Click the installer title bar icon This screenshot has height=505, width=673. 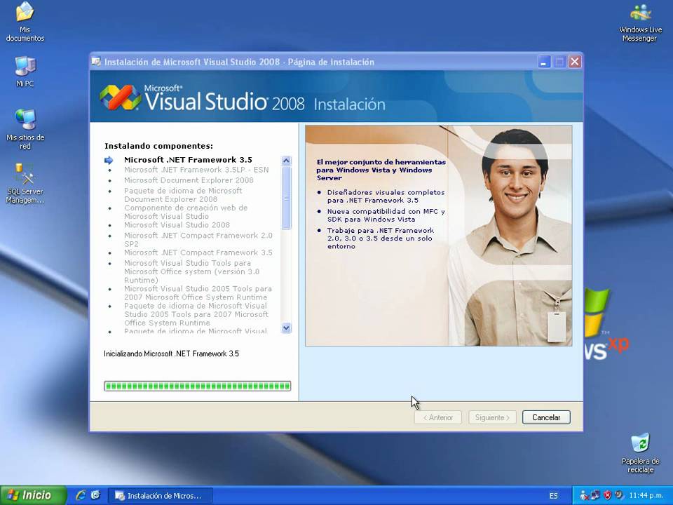(x=97, y=62)
